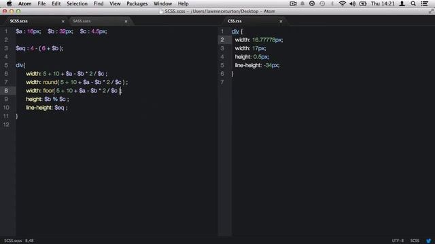Open the user account icon in menu bar
This screenshot has height=244, width=435.
[402, 3]
